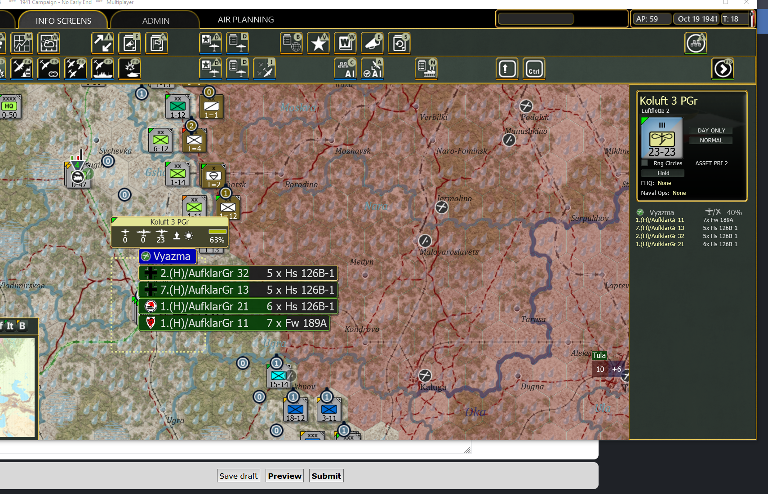This screenshot has width=768, height=494.
Task: Switch to the INFO SCREENS tab
Action: pos(63,21)
